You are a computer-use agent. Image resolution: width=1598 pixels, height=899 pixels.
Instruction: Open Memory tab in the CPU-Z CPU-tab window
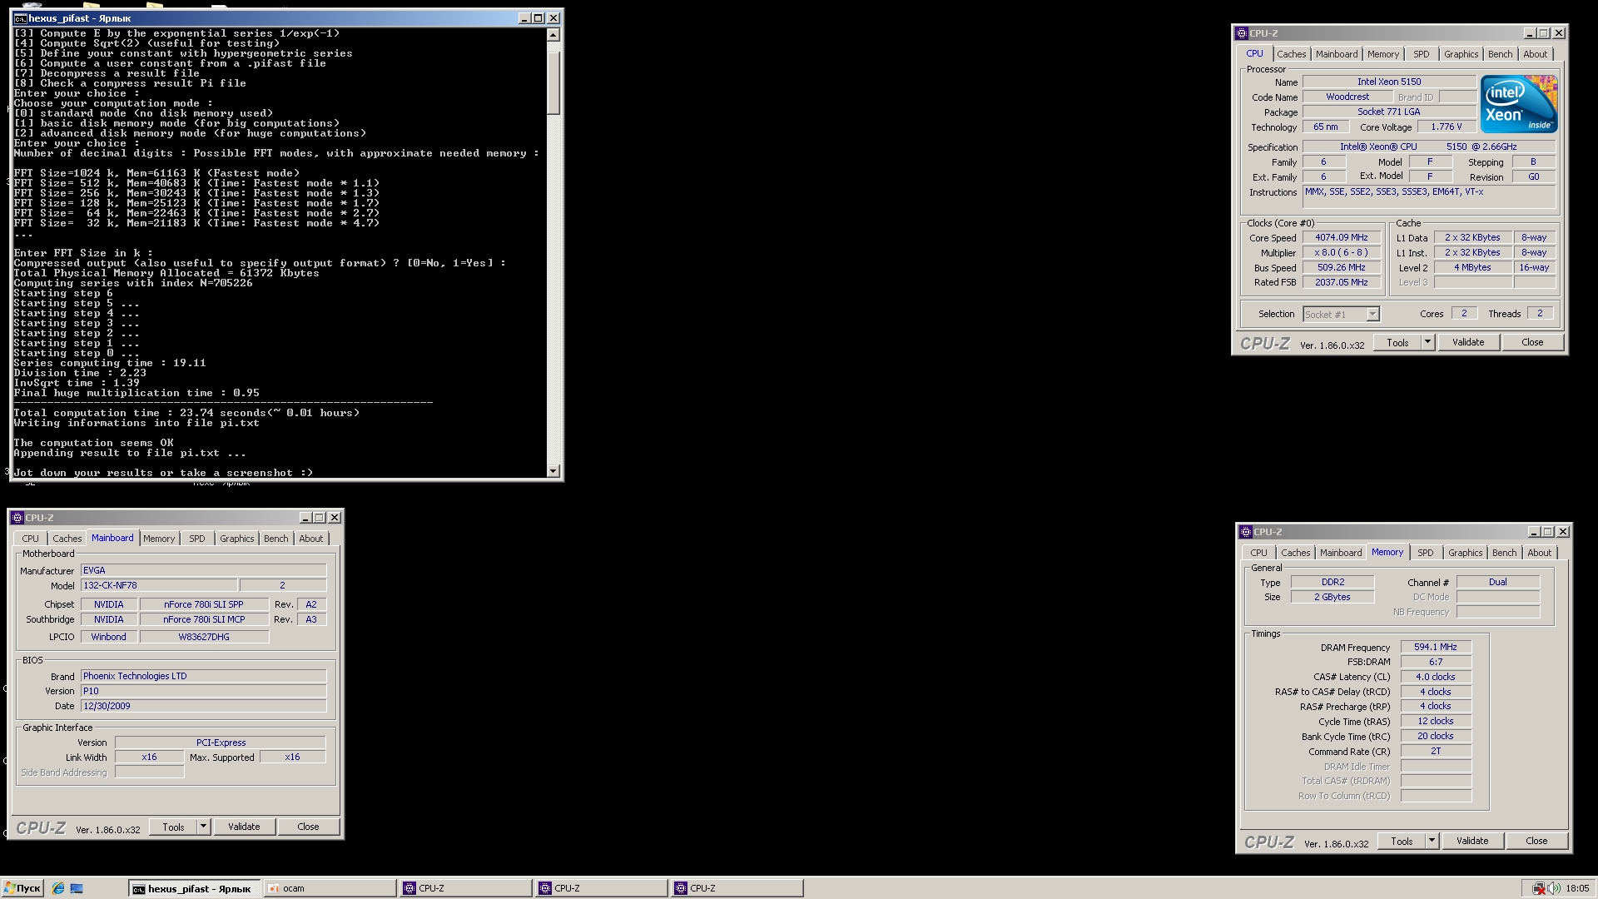pyautogui.click(x=1383, y=54)
